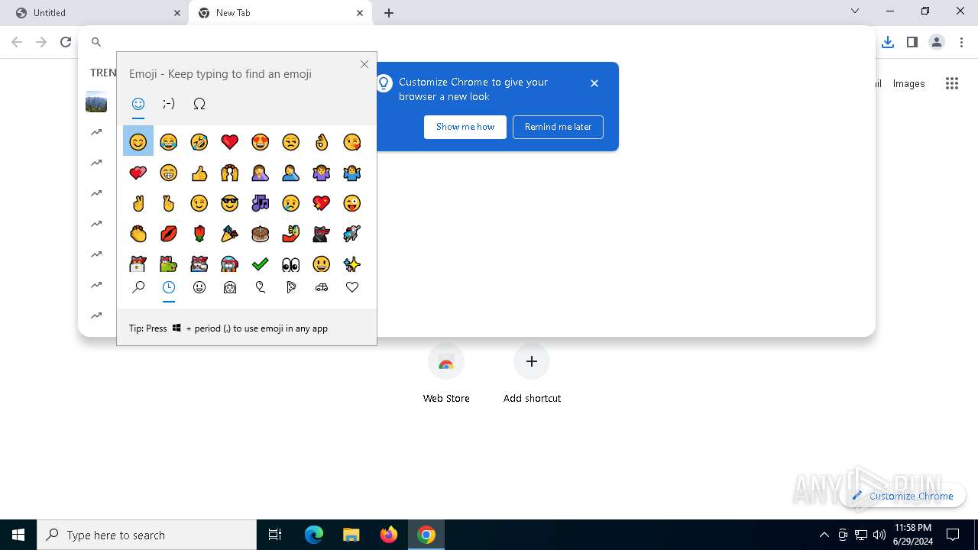Show hidden system tray icons
This screenshot has height=550, width=978.
click(824, 535)
